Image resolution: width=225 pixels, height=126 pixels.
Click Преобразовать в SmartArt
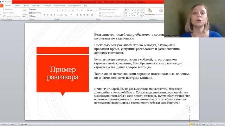point(110,16)
